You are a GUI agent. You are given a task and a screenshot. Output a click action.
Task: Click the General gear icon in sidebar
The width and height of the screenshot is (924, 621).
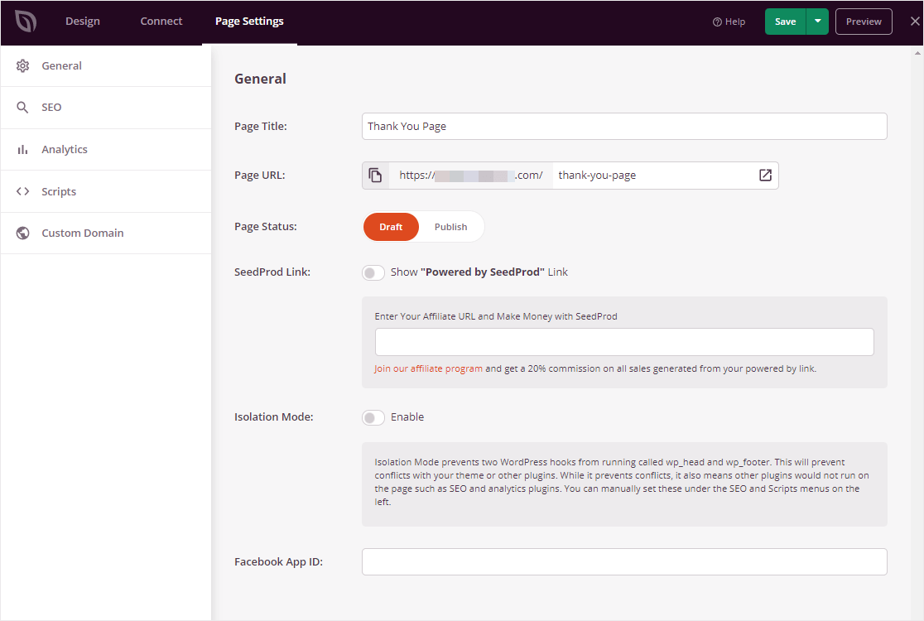coord(23,66)
